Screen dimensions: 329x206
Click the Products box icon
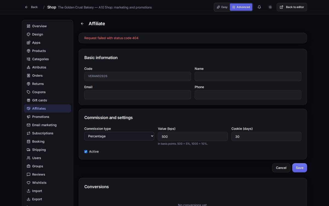pyautogui.click(x=29, y=51)
